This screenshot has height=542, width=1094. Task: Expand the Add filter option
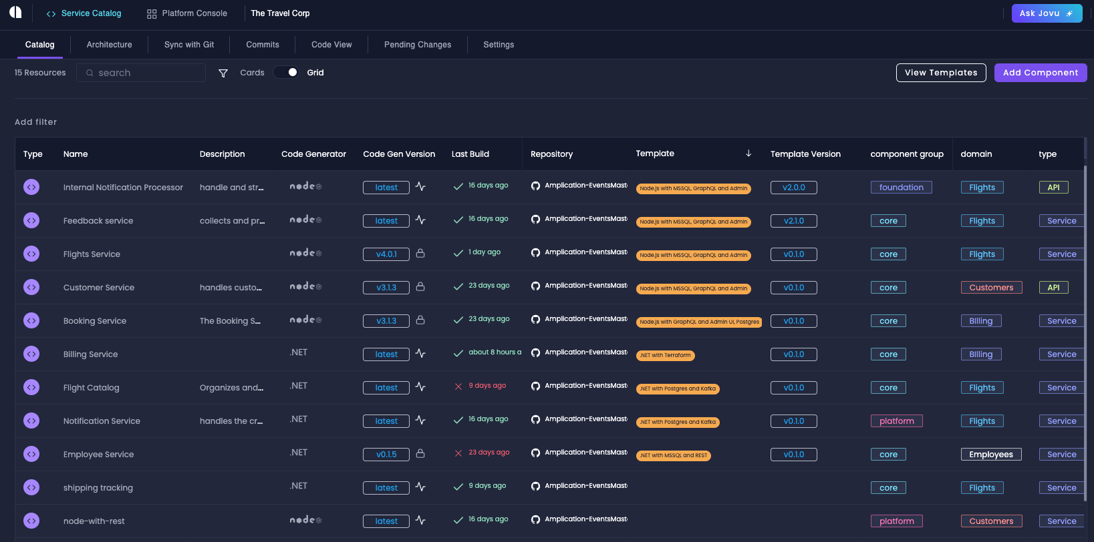(36, 122)
